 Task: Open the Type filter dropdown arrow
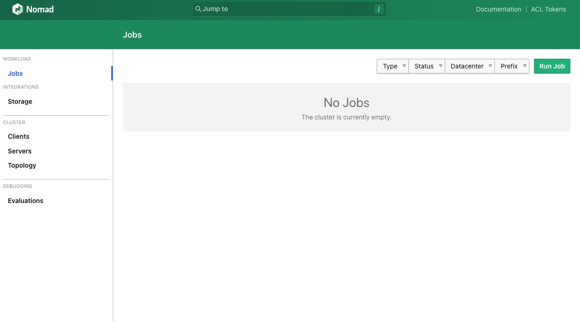tap(404, 66)
